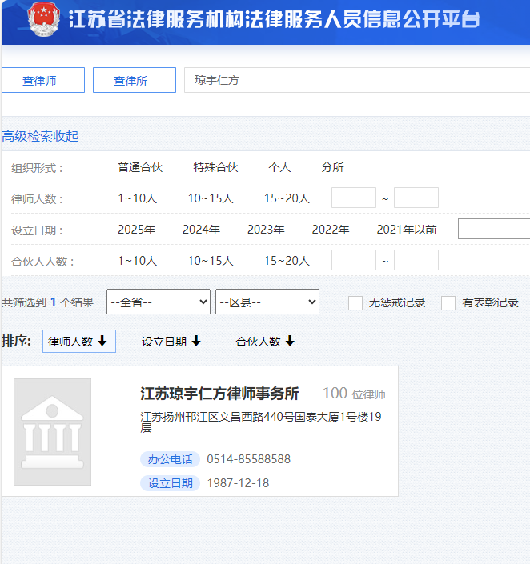Viewport: 530px width, 564px height.
Task: Click the 设立日期 label badge in card
Action: click(x=170, y=483)
